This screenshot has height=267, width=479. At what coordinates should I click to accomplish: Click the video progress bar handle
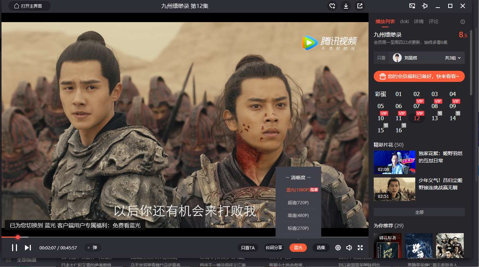coord(18,237)
